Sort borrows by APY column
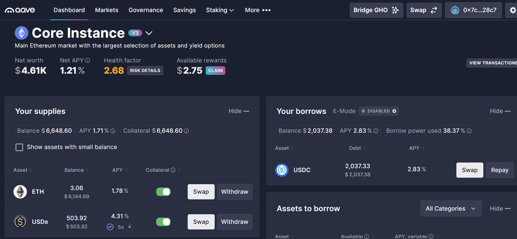The height and width of the screenshot is (239, 517). [417, 148]
